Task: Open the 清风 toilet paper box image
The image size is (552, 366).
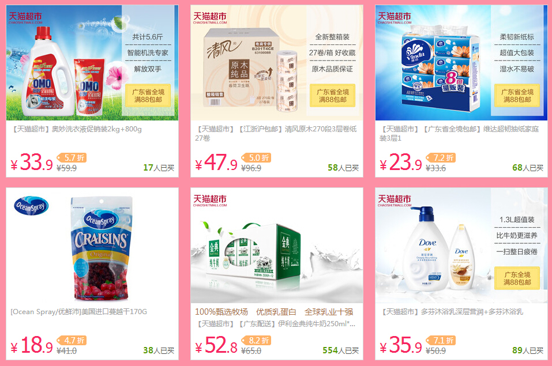Action: [277, 63]
